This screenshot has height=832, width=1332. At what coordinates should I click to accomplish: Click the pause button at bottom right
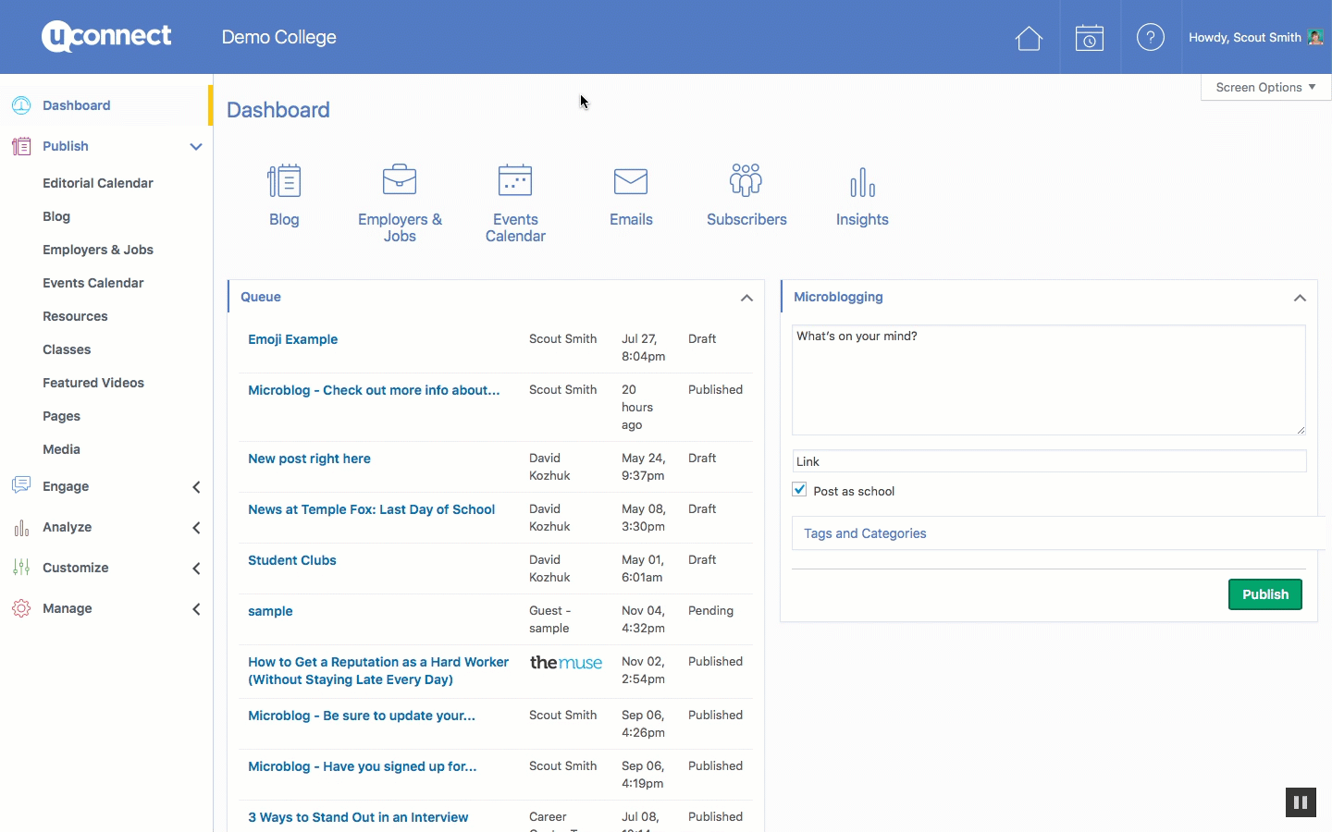point(1301,802)
